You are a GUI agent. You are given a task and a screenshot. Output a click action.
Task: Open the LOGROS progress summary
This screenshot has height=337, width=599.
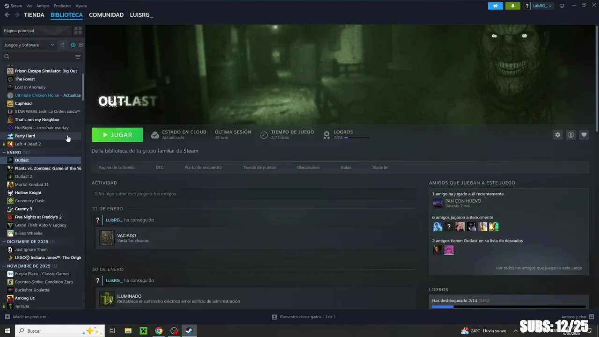click(x=347, y=135)
